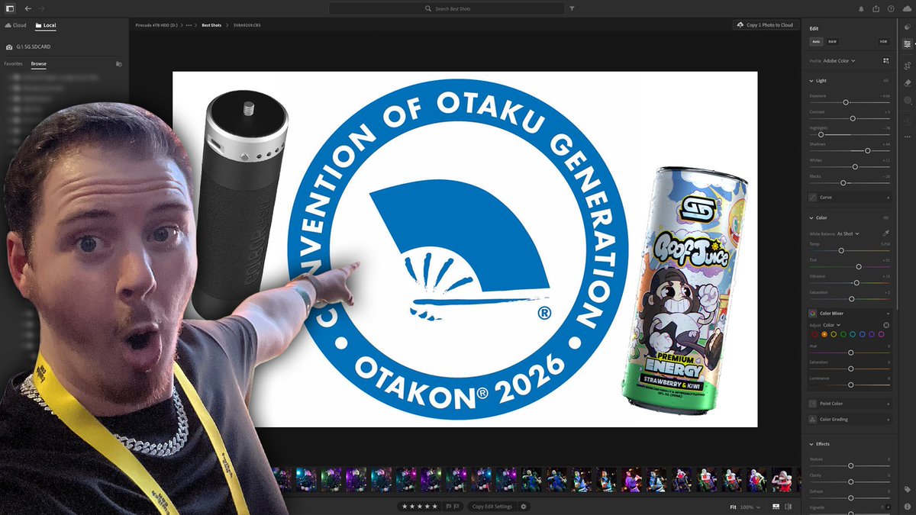Click the path ellipsis in breadcrumb
Screen dimensions: 916x515
point(189,25)
